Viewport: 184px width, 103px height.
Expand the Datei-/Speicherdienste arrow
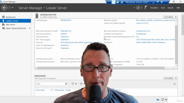(30, 28)
